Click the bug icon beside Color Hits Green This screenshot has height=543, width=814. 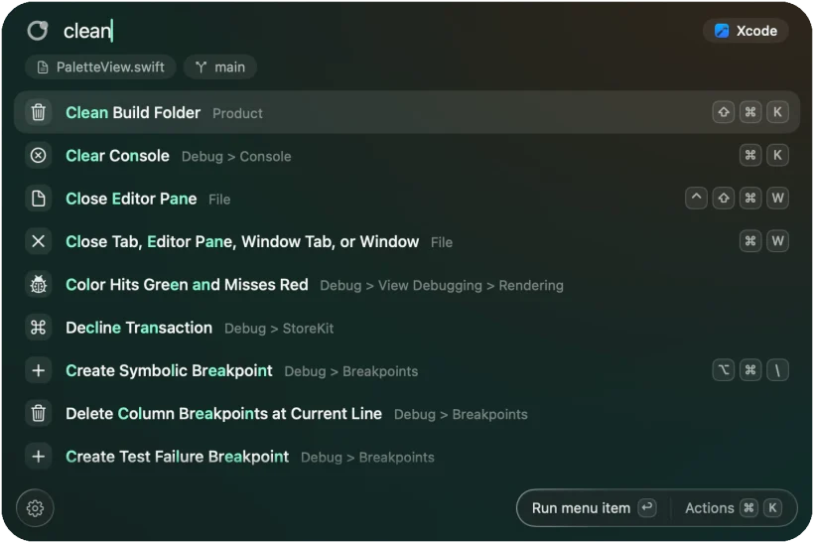39,285
